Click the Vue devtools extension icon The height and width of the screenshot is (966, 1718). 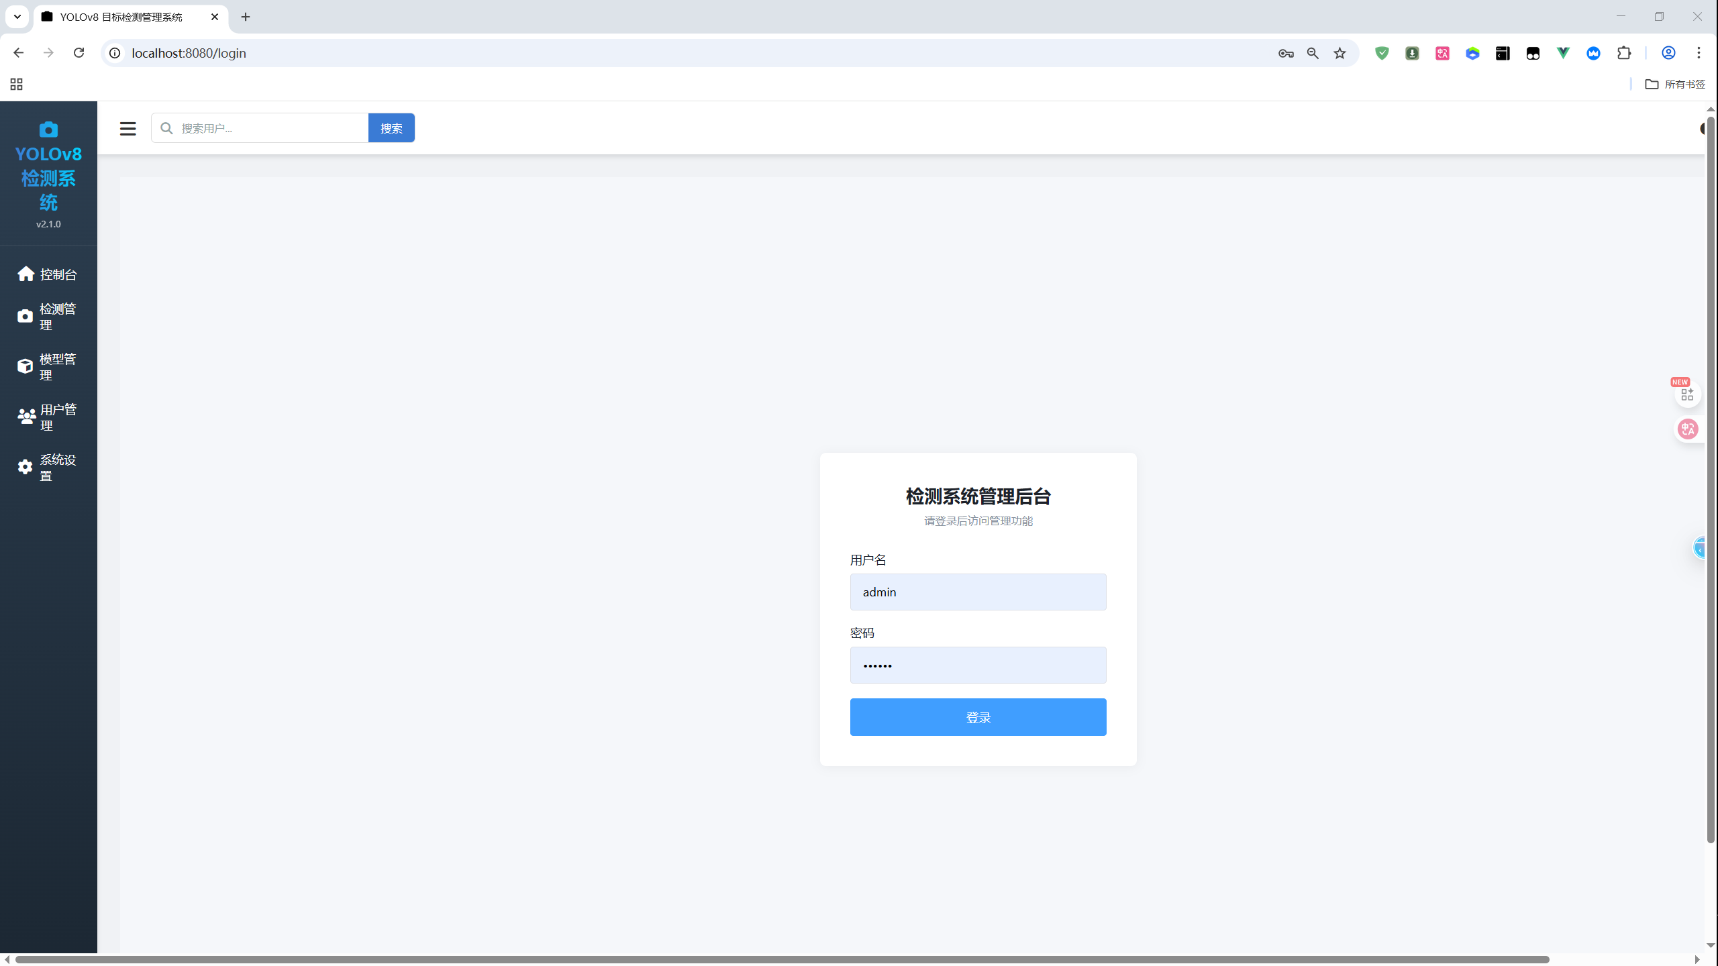(x=1563, y=53)
